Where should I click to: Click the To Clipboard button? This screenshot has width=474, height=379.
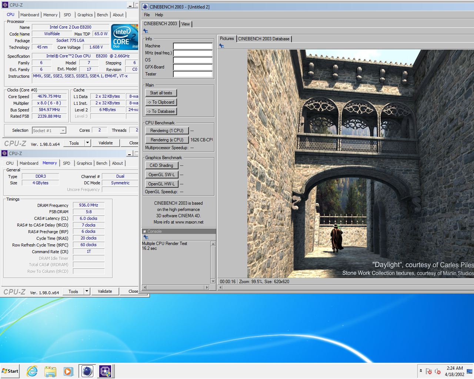click(161, 102)
